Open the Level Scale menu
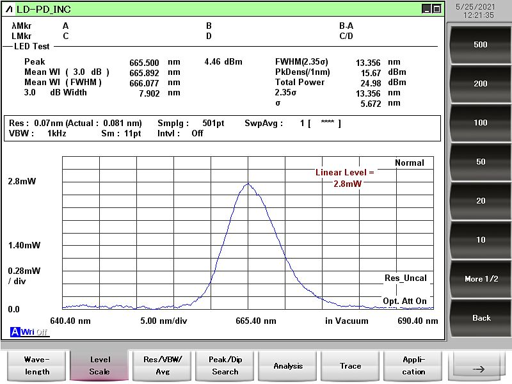Viewport: 512px width, 384px height. (x=99, y=366)
